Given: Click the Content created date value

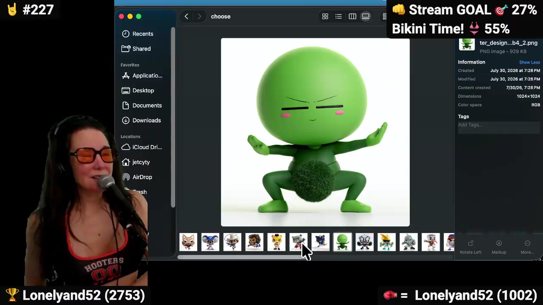Looking at the screenshot, I should coord(523,88).
